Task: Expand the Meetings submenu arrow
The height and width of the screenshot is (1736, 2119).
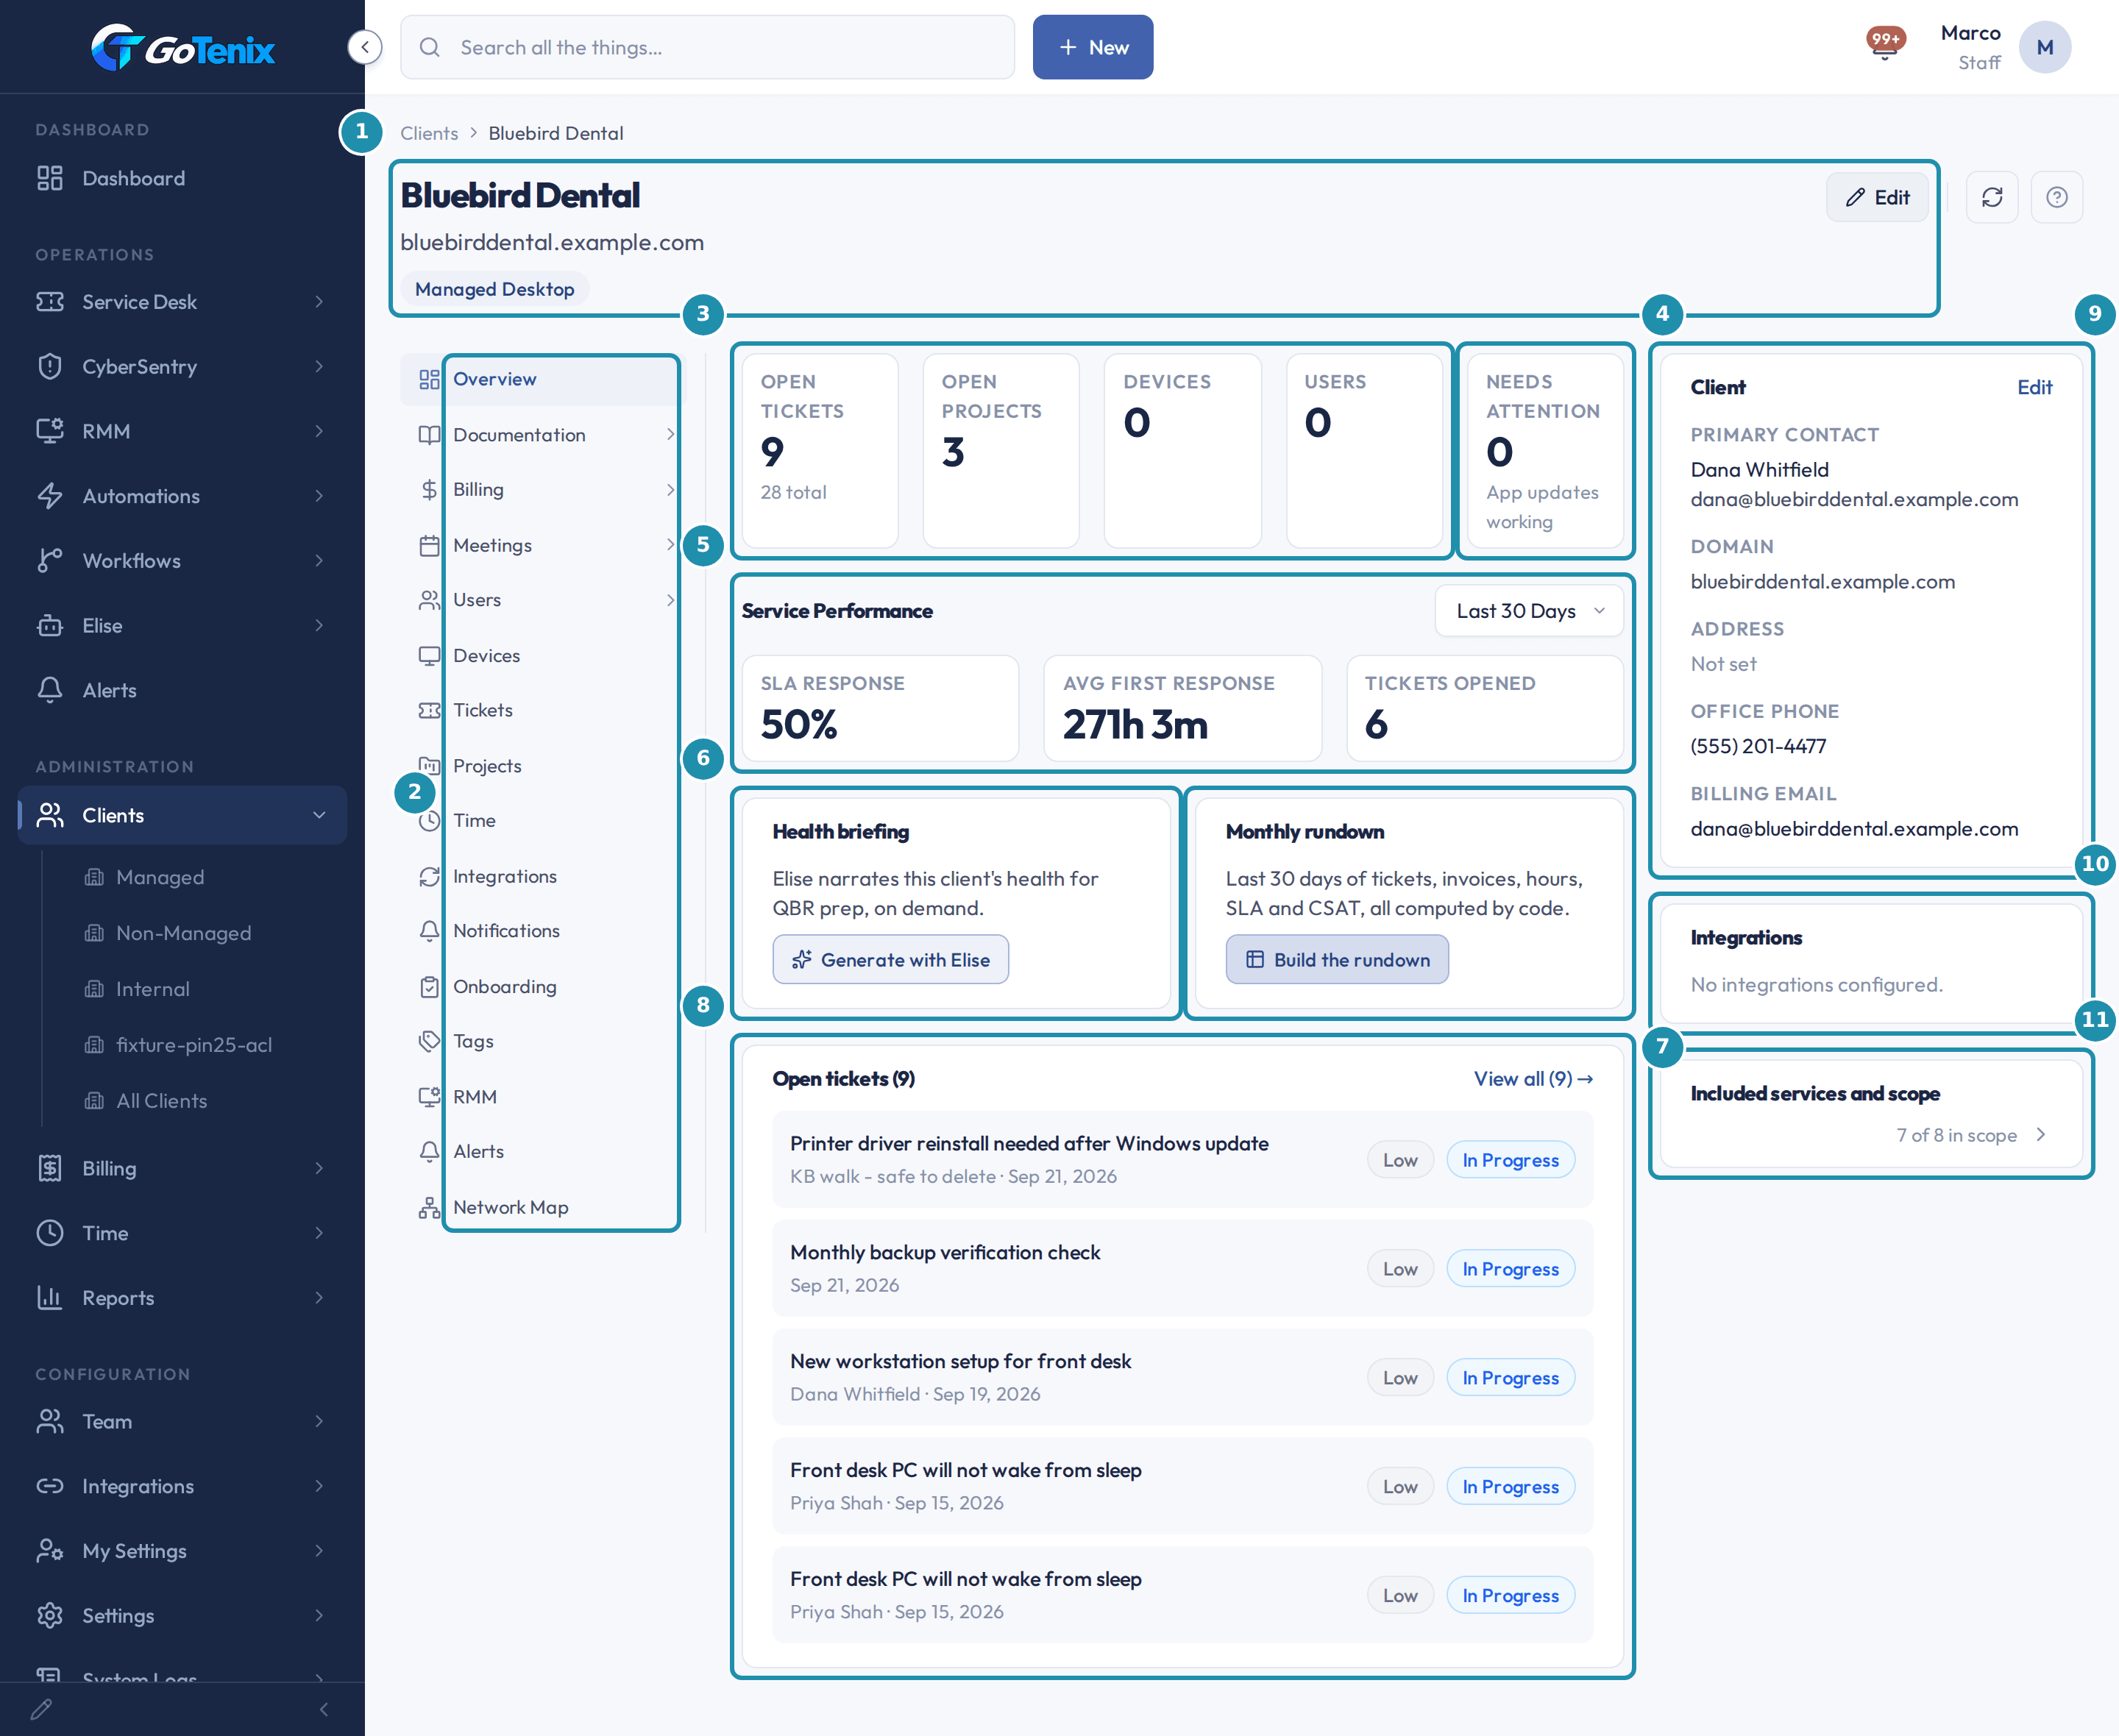Action: click(x=670, y=545)
